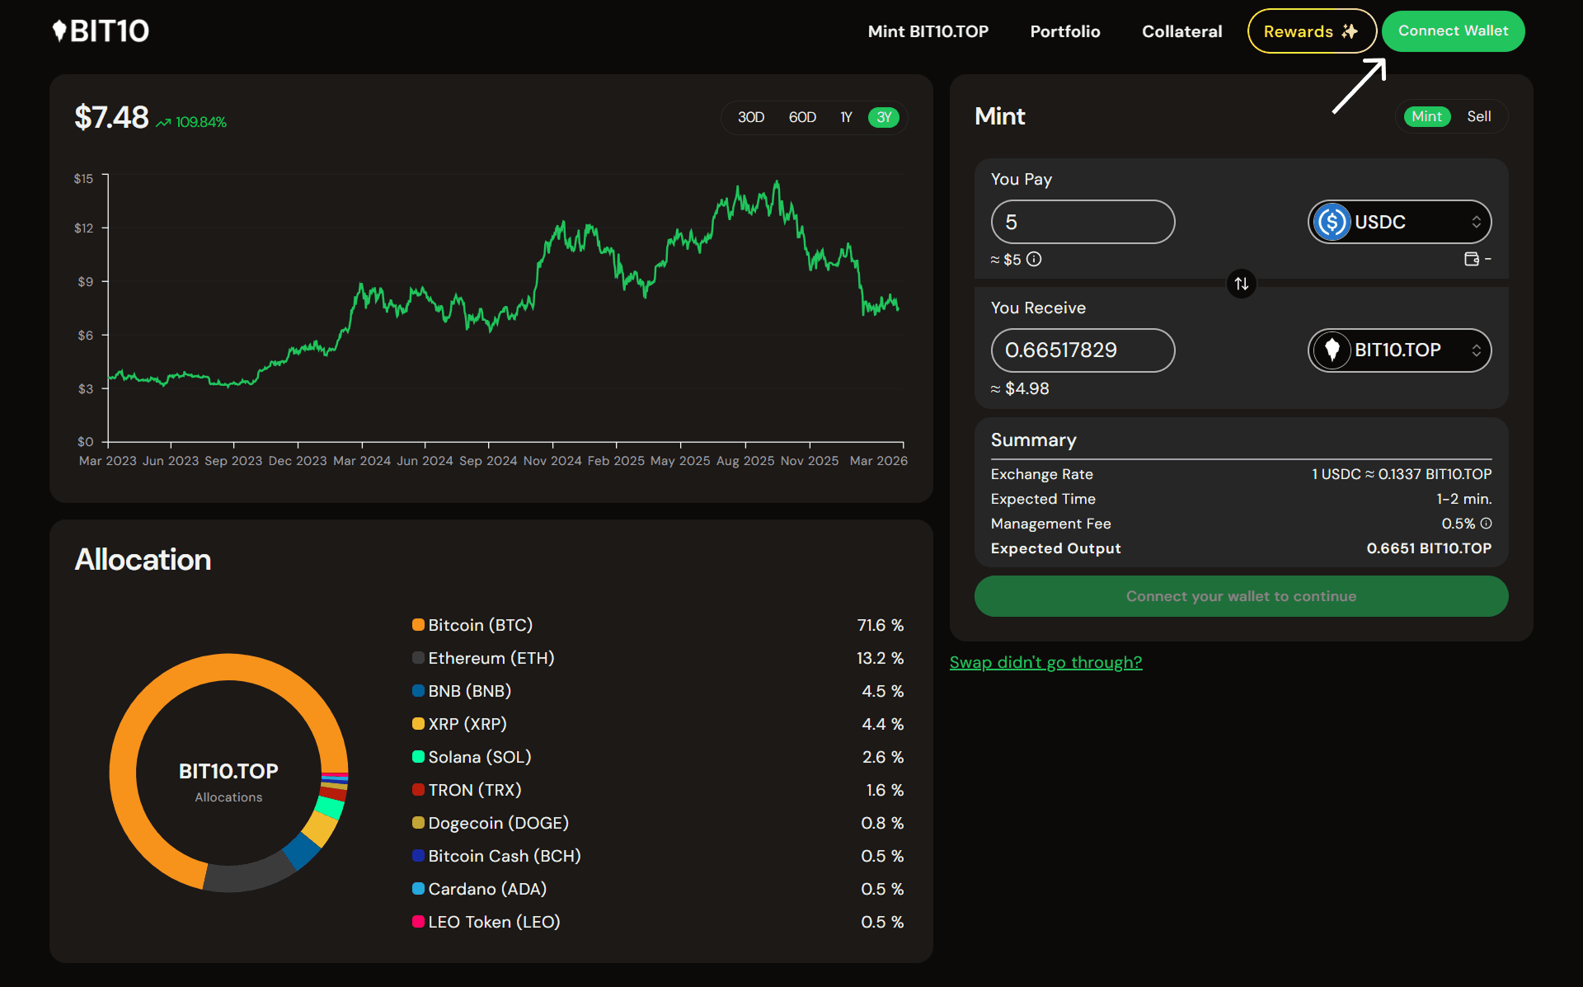Click the Exchange Rate value text
The image size is (1583, 987).
click(x=1402, y=474)
